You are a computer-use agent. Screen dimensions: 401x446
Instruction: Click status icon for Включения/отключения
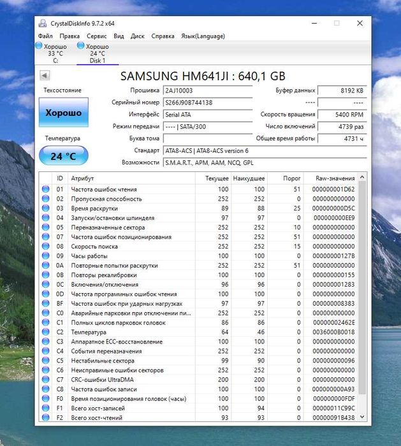(x=45, y=284)
